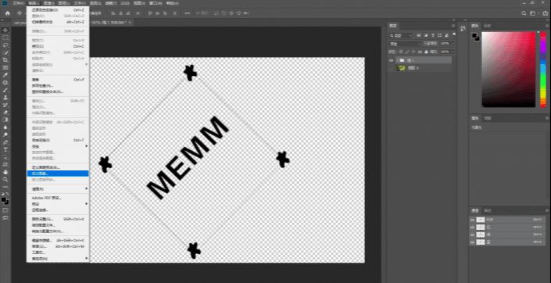Click the Home icon in options bar
This screenshot has width=551, height=283.
(x=7, y=13)
